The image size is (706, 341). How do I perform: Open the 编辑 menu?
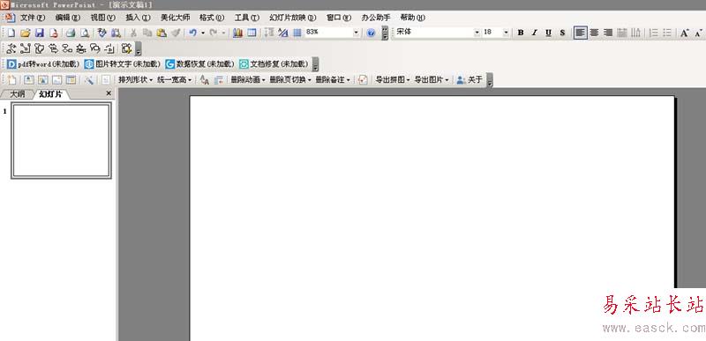(x=68, y=18)
